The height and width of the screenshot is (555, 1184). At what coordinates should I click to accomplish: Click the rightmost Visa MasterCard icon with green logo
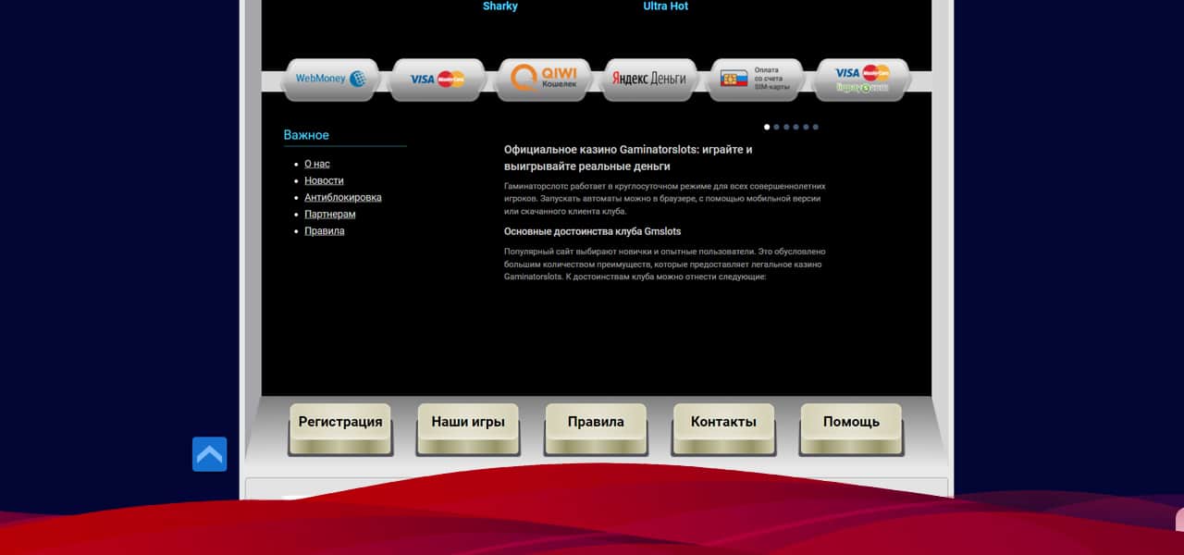(862, 80)
